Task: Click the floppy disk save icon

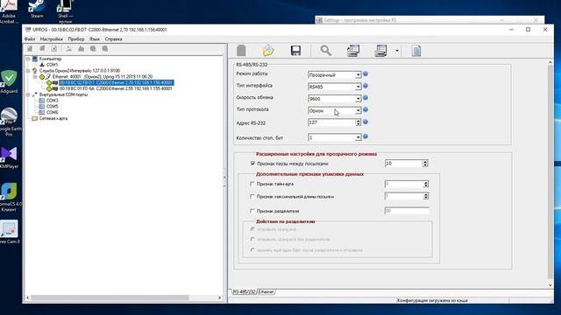Action: coord(295,51)
